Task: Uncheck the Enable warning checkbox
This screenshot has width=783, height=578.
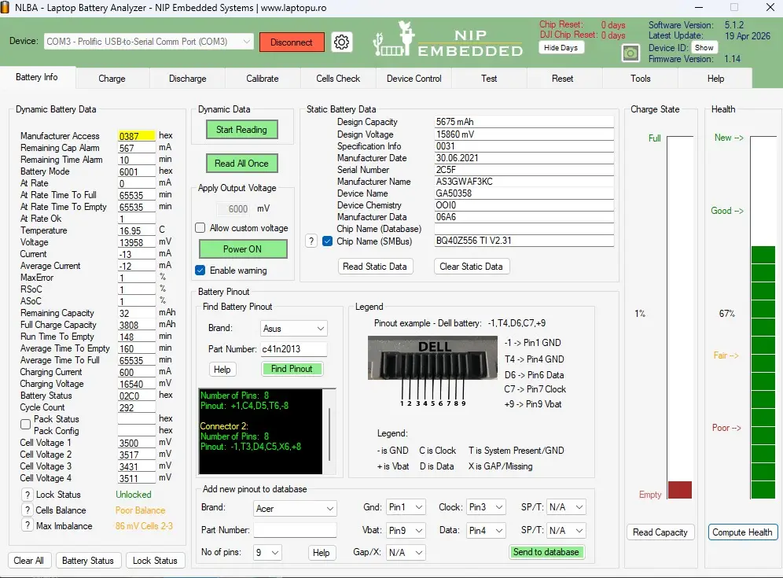Action: click(200, 271)
